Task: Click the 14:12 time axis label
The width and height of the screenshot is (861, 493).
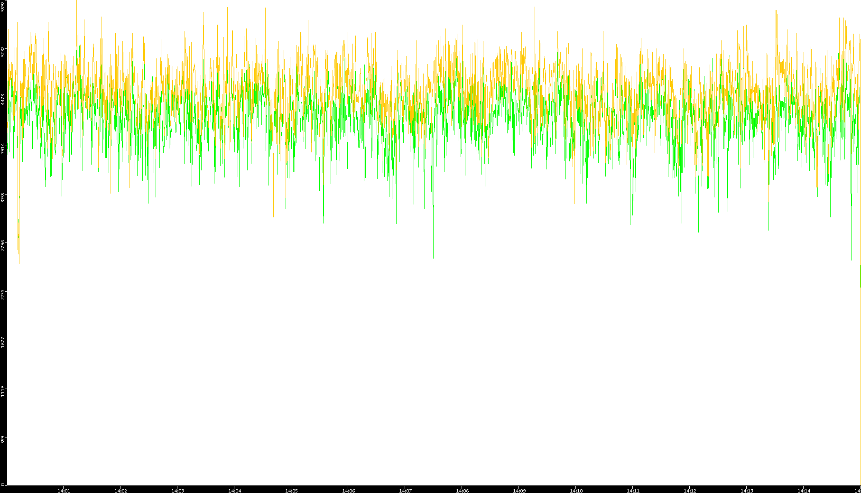Action: [690, 491]
